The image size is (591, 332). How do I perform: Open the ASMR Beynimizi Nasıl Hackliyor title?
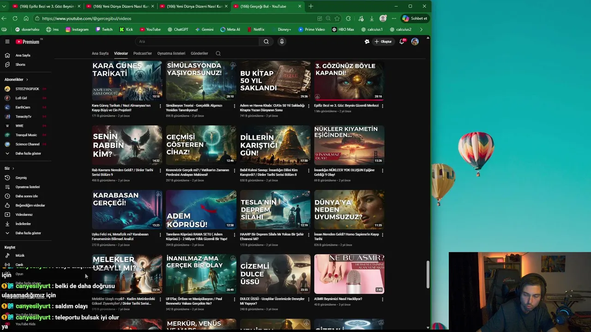point(338,299)
